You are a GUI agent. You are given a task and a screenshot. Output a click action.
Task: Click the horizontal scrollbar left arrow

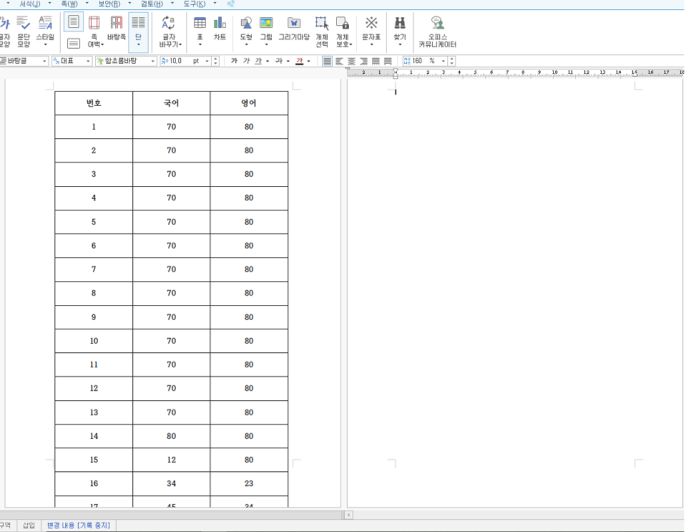pyautogui.click(x=349, y=515)
